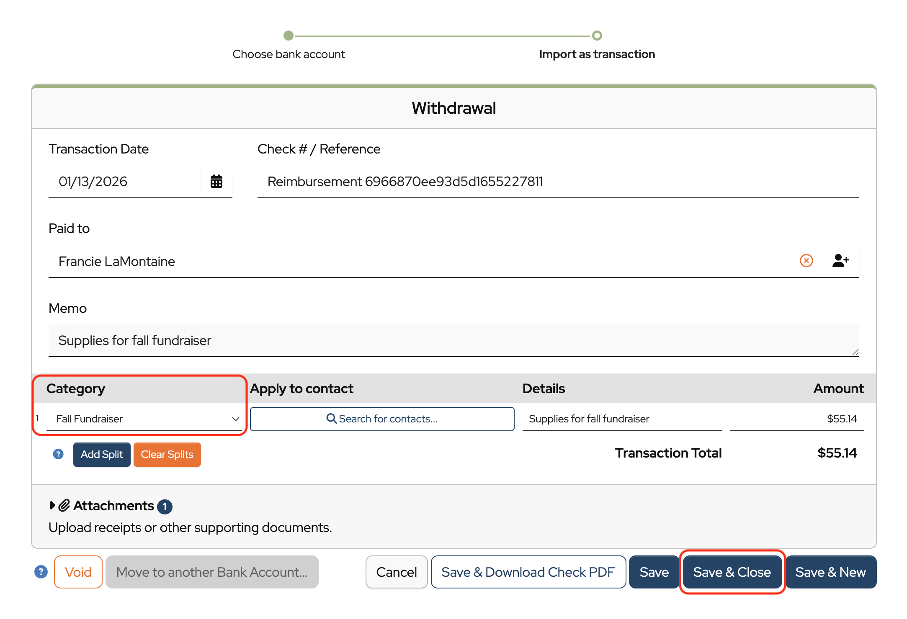Click the help icon beside Void

pyautogui.click(x=41, y=572)
